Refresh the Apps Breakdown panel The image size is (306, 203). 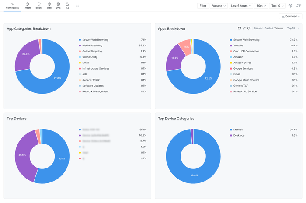[249, 28]
